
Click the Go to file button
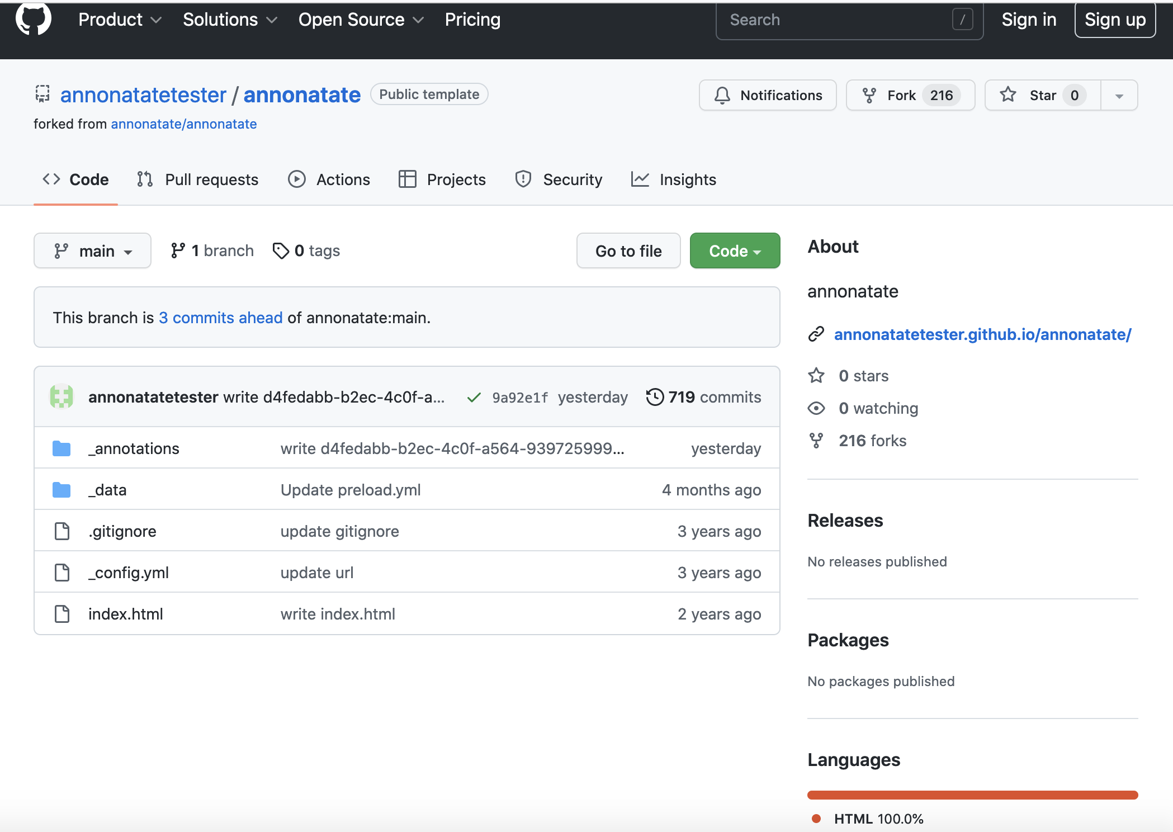[x=628, y=250]
